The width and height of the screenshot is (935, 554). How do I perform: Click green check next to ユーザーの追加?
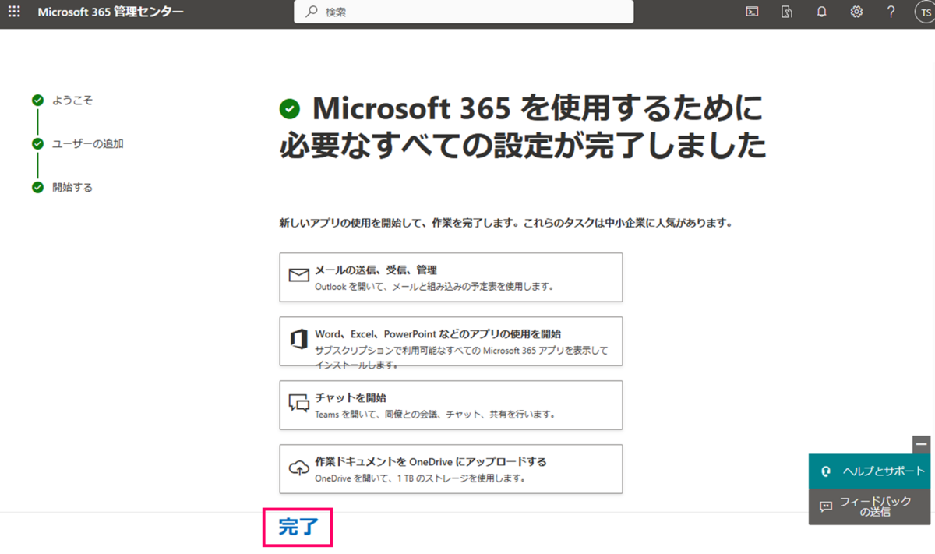click(37, 143)
